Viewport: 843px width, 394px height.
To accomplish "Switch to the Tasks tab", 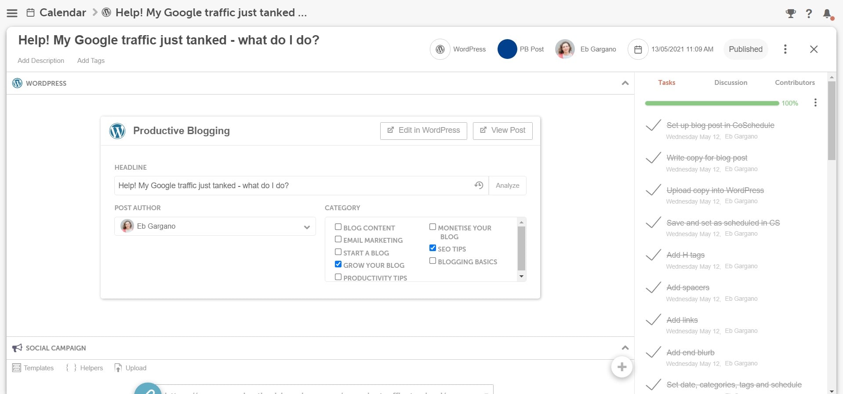I will [x=666, y=83].
